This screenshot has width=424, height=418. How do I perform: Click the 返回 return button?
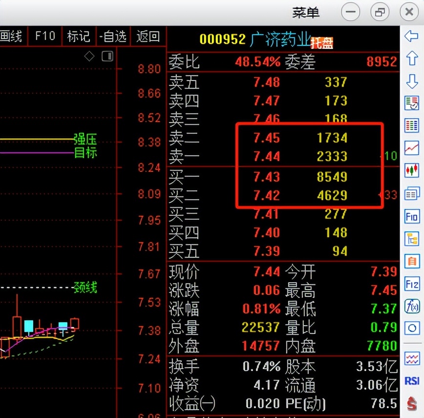(x=148, y=37)
